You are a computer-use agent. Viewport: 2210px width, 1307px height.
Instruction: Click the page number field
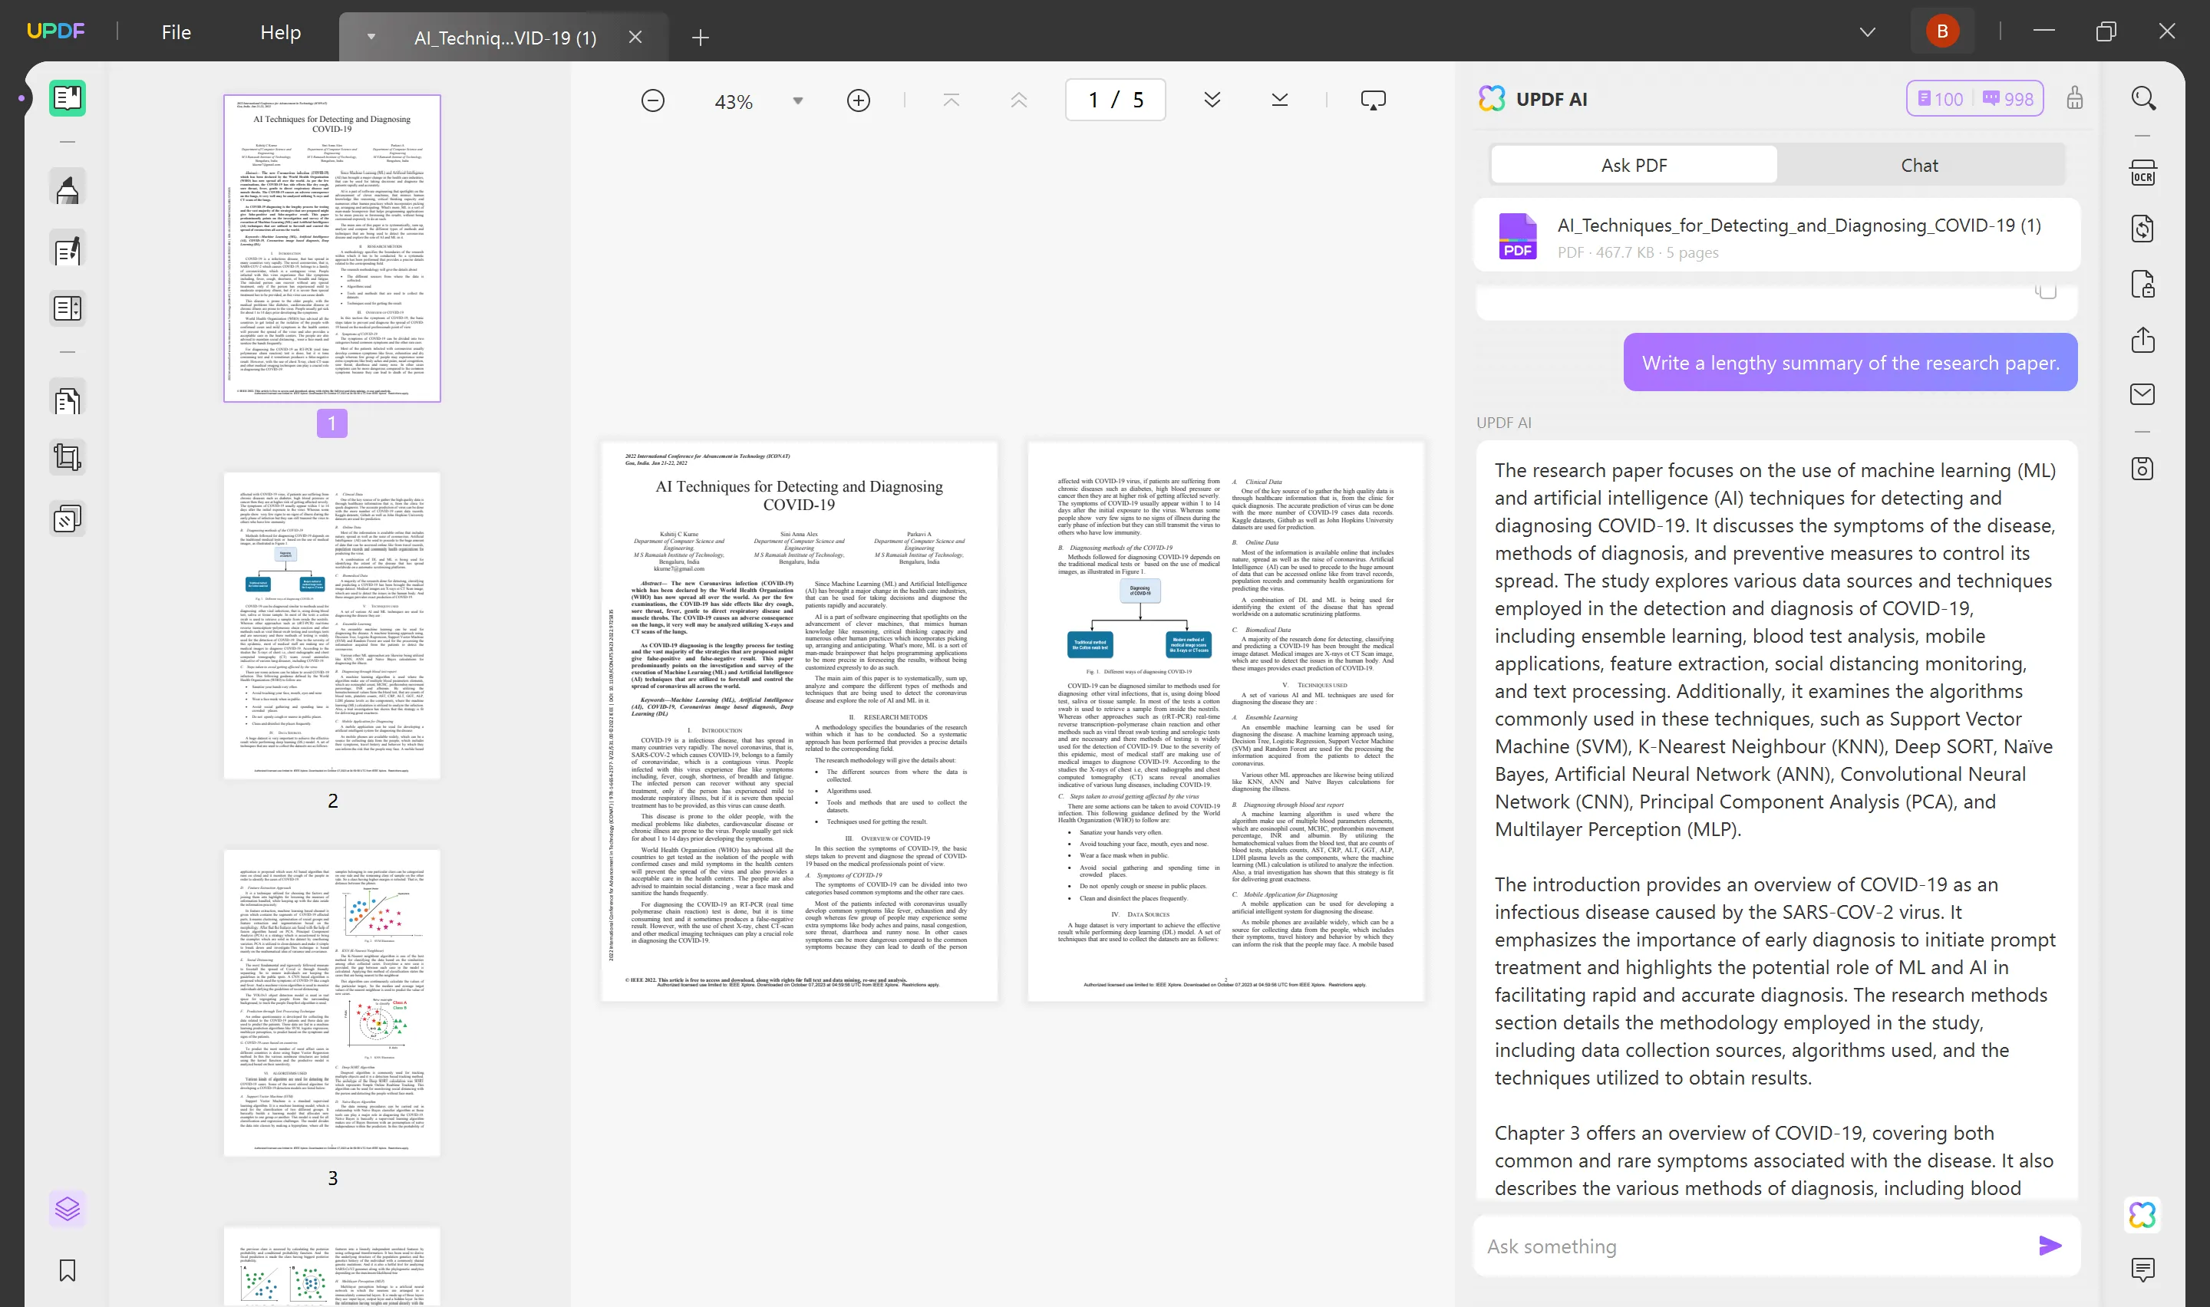1114,100
